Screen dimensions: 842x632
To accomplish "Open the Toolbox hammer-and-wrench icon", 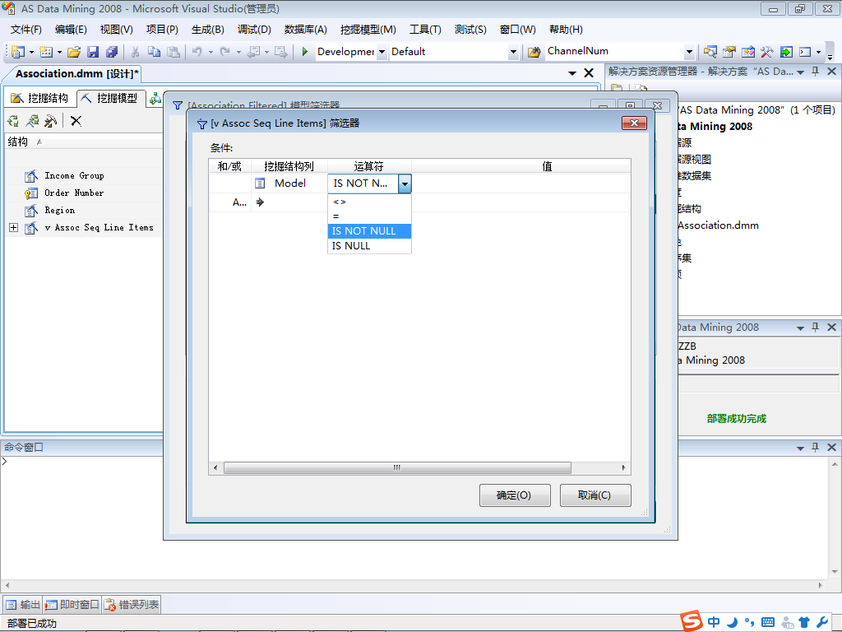I will [x=767, y=52].
